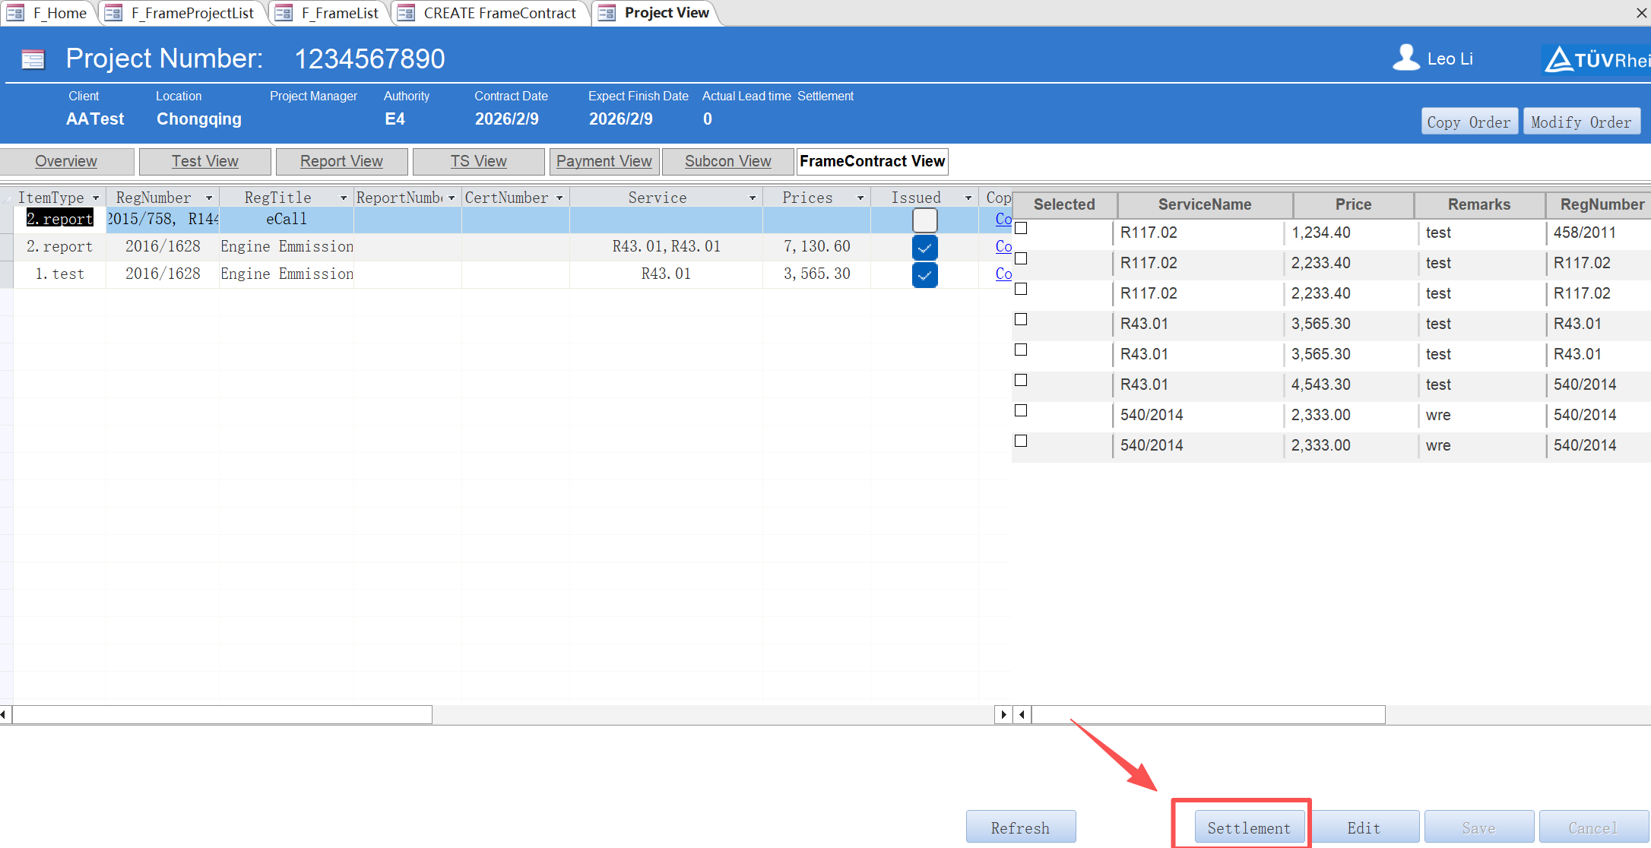Open the Test View tab
The width and height of the screenshot is (1651, 848).
[x=204, y=161]
